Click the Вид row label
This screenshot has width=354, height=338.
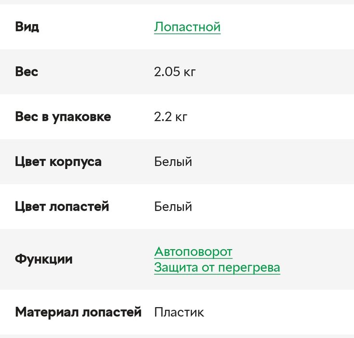(x=27, y=27)
